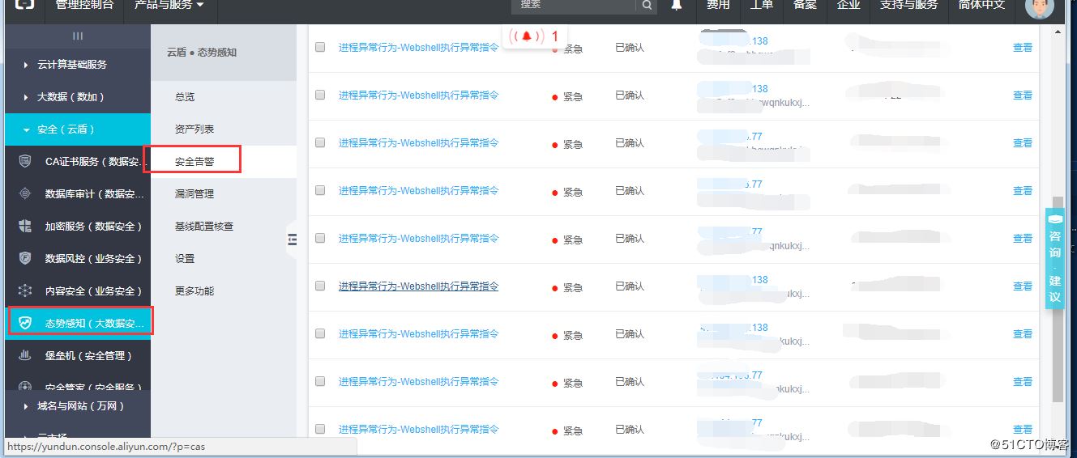Viewport: 1077px width, 458px height.
Task: Click the 数据库审计 sidebar icon
Action: tap(25, 193)
